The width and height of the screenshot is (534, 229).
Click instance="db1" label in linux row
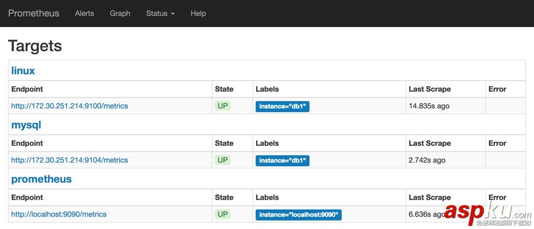click(283, 106)
